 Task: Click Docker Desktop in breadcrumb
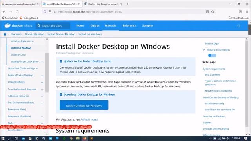(x=35, y=34)
